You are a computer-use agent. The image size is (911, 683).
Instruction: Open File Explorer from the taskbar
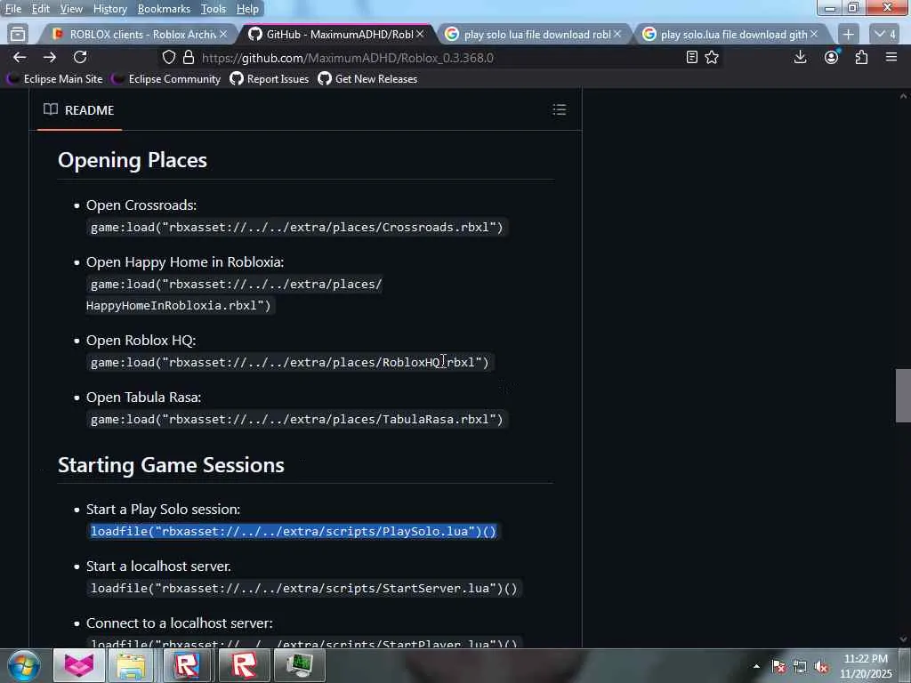tap(131, 665)
